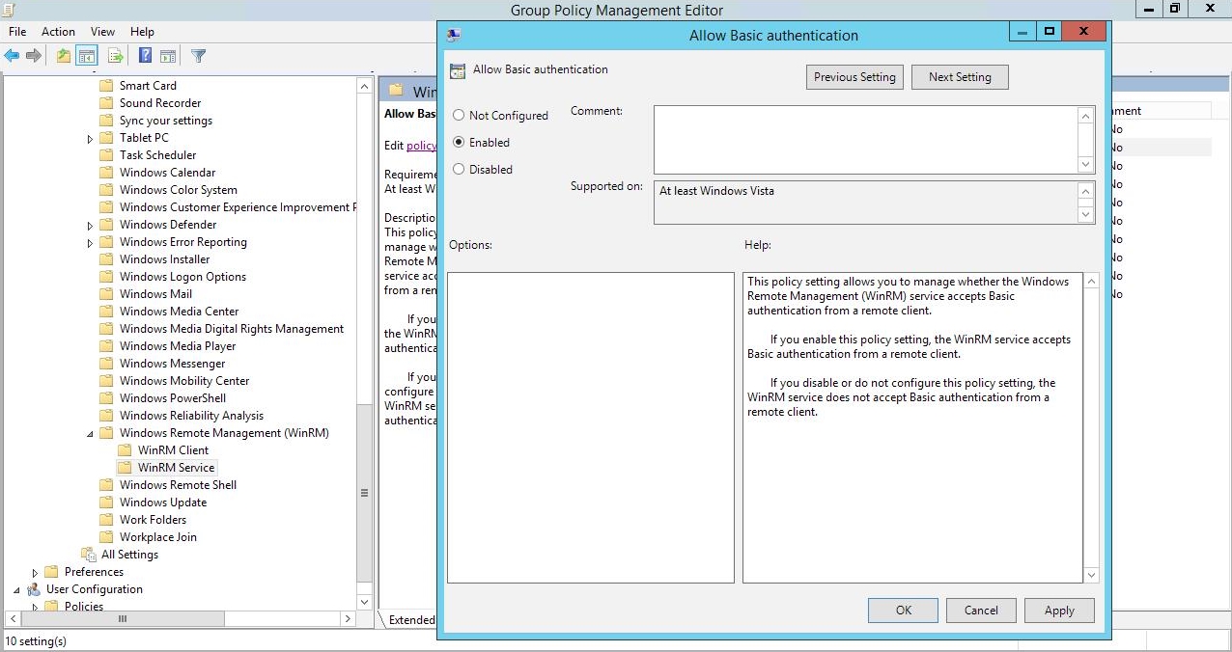1232x652 pixels.
Task: Expand the Tablet PC tree node
Action: (91, 139)
